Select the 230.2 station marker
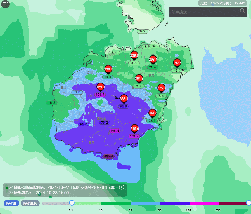Screen dimensions: 251x214 [x=108, y=69]
